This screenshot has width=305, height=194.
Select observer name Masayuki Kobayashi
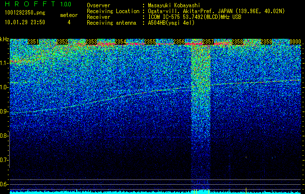[x=174, y=5]
